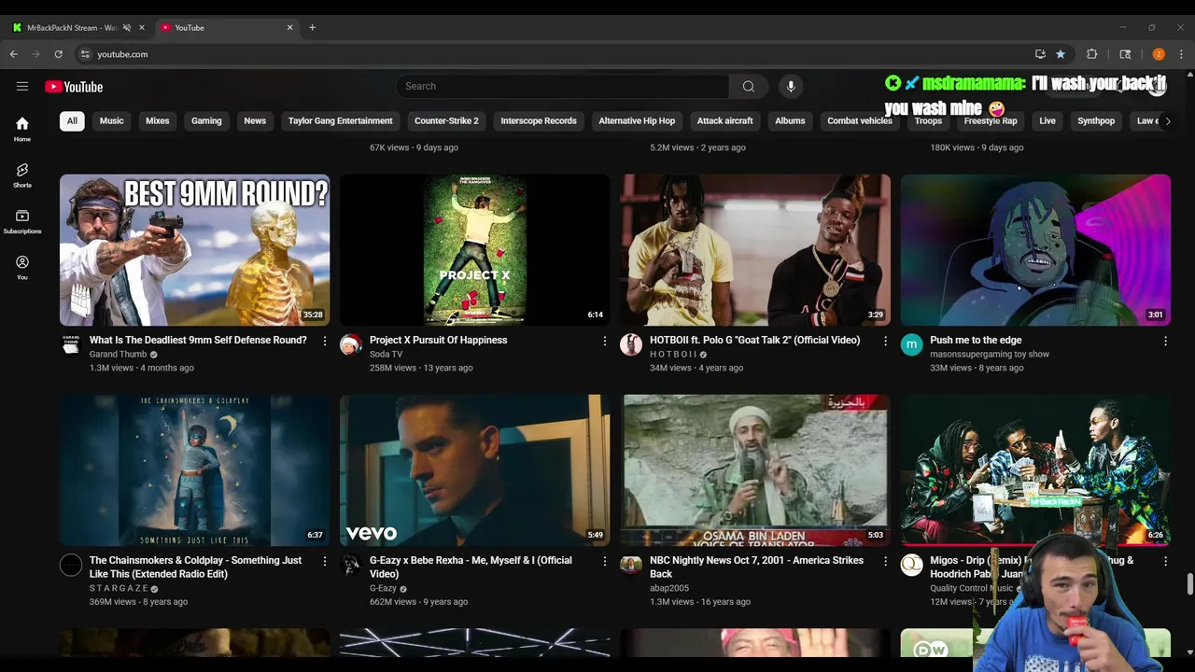Play Osama Bin Laden NBC thumbnail
The image size is (1195, 672).
755,469
